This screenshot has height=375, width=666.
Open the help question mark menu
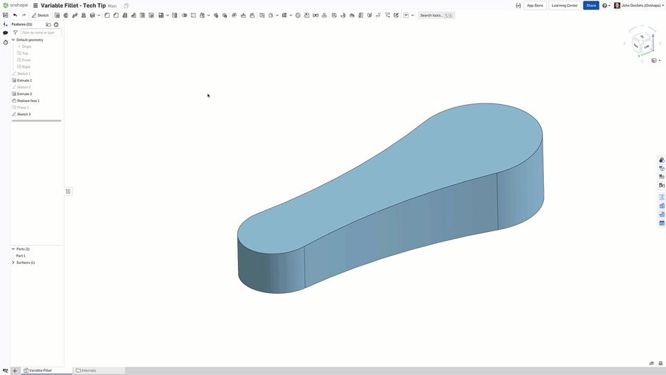605,6
